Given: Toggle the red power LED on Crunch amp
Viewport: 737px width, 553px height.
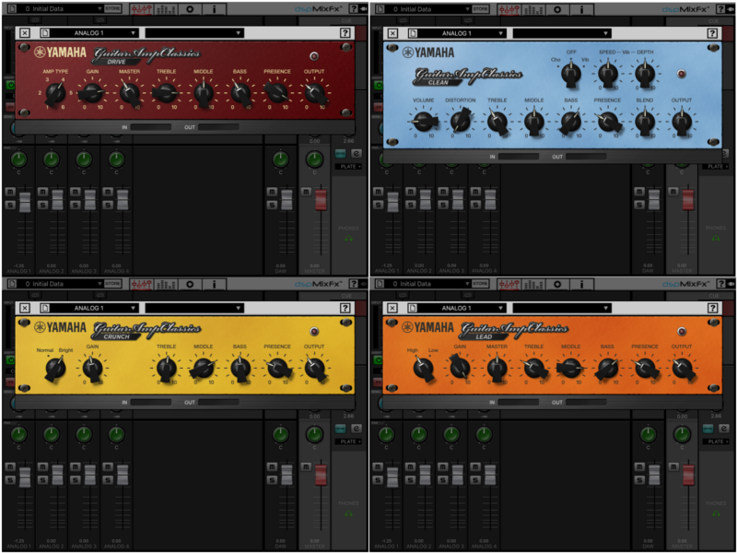Looking at the screenshot, I should [x=314, y=332].
